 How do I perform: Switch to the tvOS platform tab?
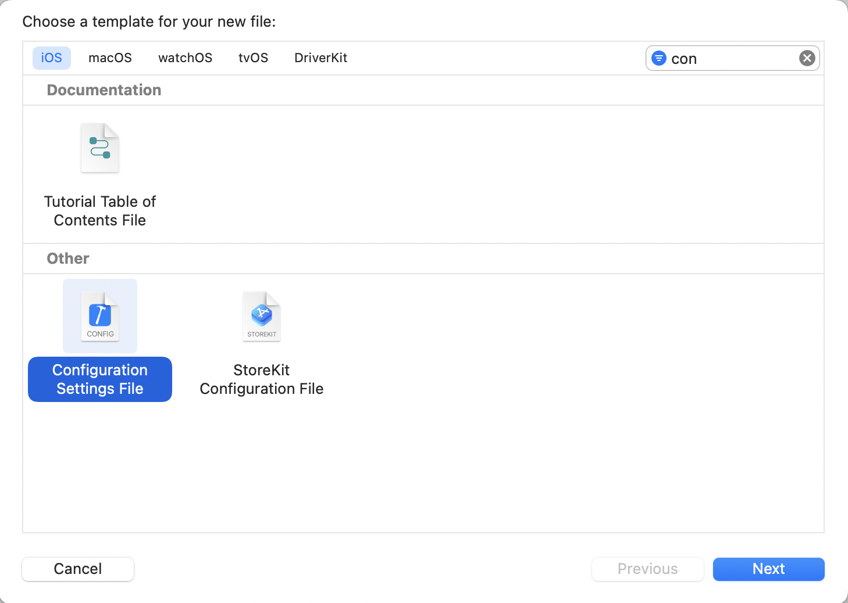point(254,58)
